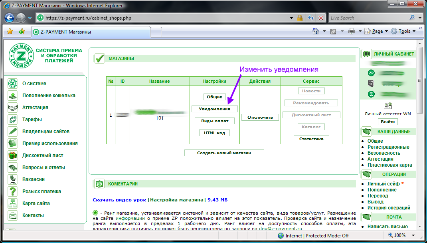The height and width of the screenshot is (243, 427).
Task: Click the Статистика button
Action: [311, 139]
